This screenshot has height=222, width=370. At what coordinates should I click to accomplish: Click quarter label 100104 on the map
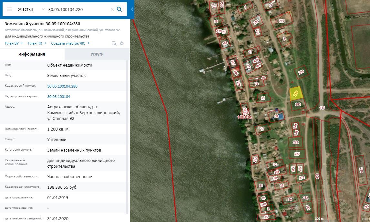[244, 117]
